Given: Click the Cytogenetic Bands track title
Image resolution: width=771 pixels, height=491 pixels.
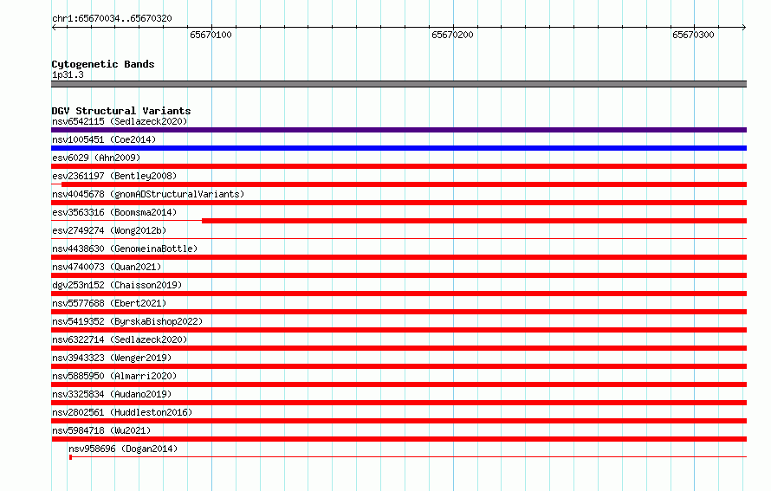Looking at the screenshot, I should [x=103, y=64].
